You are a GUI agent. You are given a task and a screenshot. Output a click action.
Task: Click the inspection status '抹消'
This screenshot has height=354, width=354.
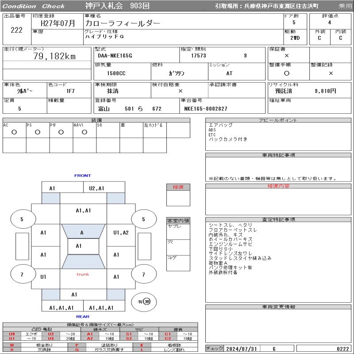pyautogui.click(x=113, y=91)
